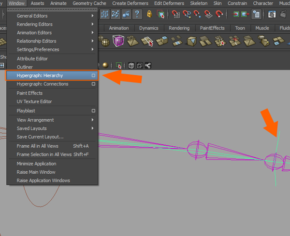Screen dimensions: 290x236
Task: Click the purple sphere in cube shelf icon
Action: pyautogui.click(x=118, y=41)
